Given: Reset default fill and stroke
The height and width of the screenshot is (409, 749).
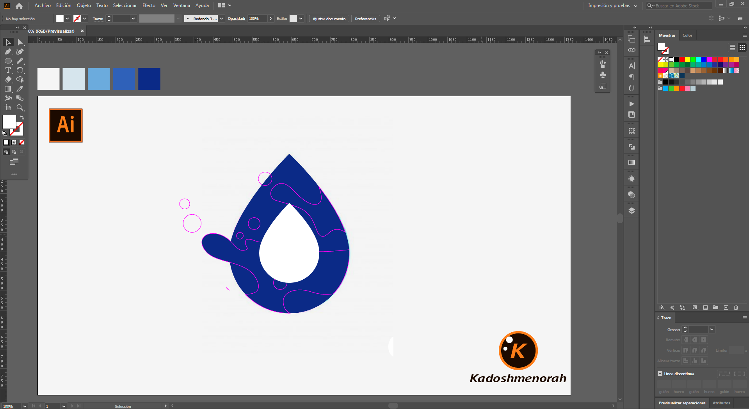Looking at the screenshot, I should (x=5, y=133).
